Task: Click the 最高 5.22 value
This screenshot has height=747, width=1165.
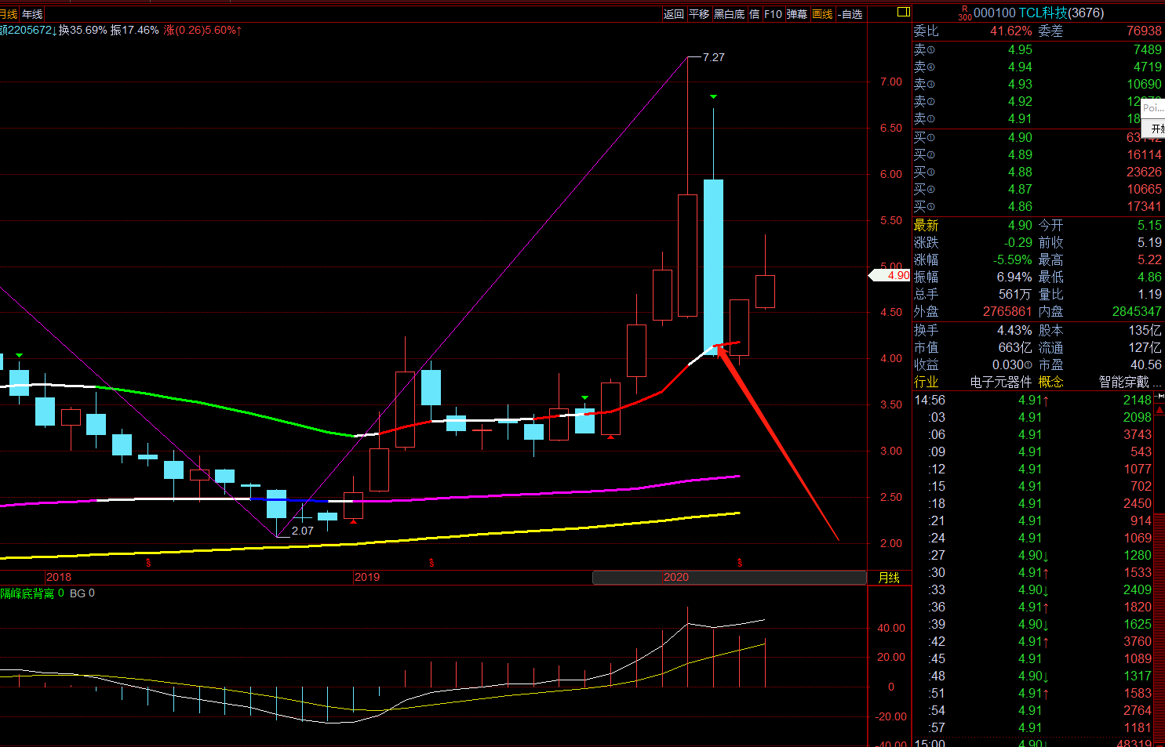Action: coord(1150,259)
